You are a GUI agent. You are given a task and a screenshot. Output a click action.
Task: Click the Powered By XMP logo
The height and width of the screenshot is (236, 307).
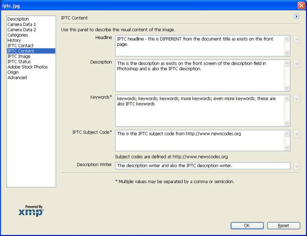click(31, 211)
